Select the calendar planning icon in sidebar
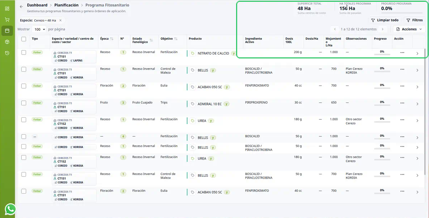429x218 pixels. pos(7,31)
